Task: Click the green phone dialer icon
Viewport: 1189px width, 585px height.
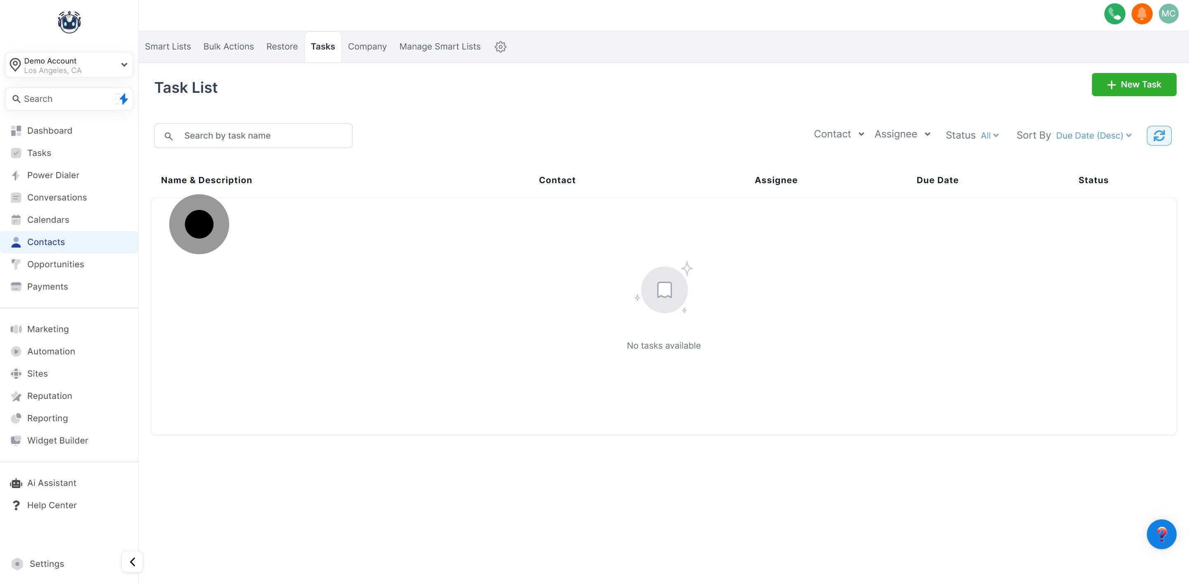Action: click(1114, 13)
